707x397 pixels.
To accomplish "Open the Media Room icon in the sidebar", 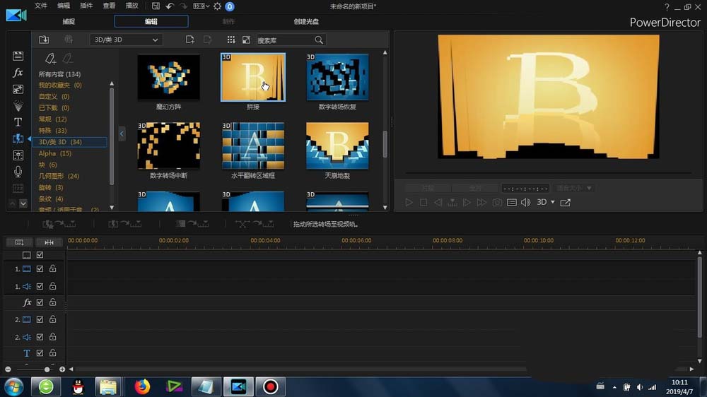I will (x=18, y=56).
